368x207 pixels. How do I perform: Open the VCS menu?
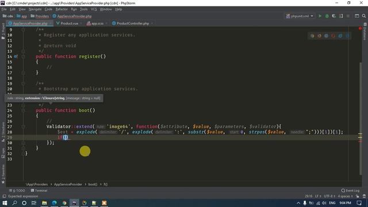click(x=94, y=9)
